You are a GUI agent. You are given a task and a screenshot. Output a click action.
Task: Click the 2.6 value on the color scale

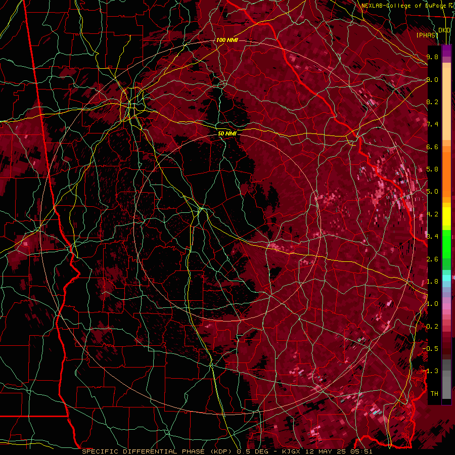point(432,259)
